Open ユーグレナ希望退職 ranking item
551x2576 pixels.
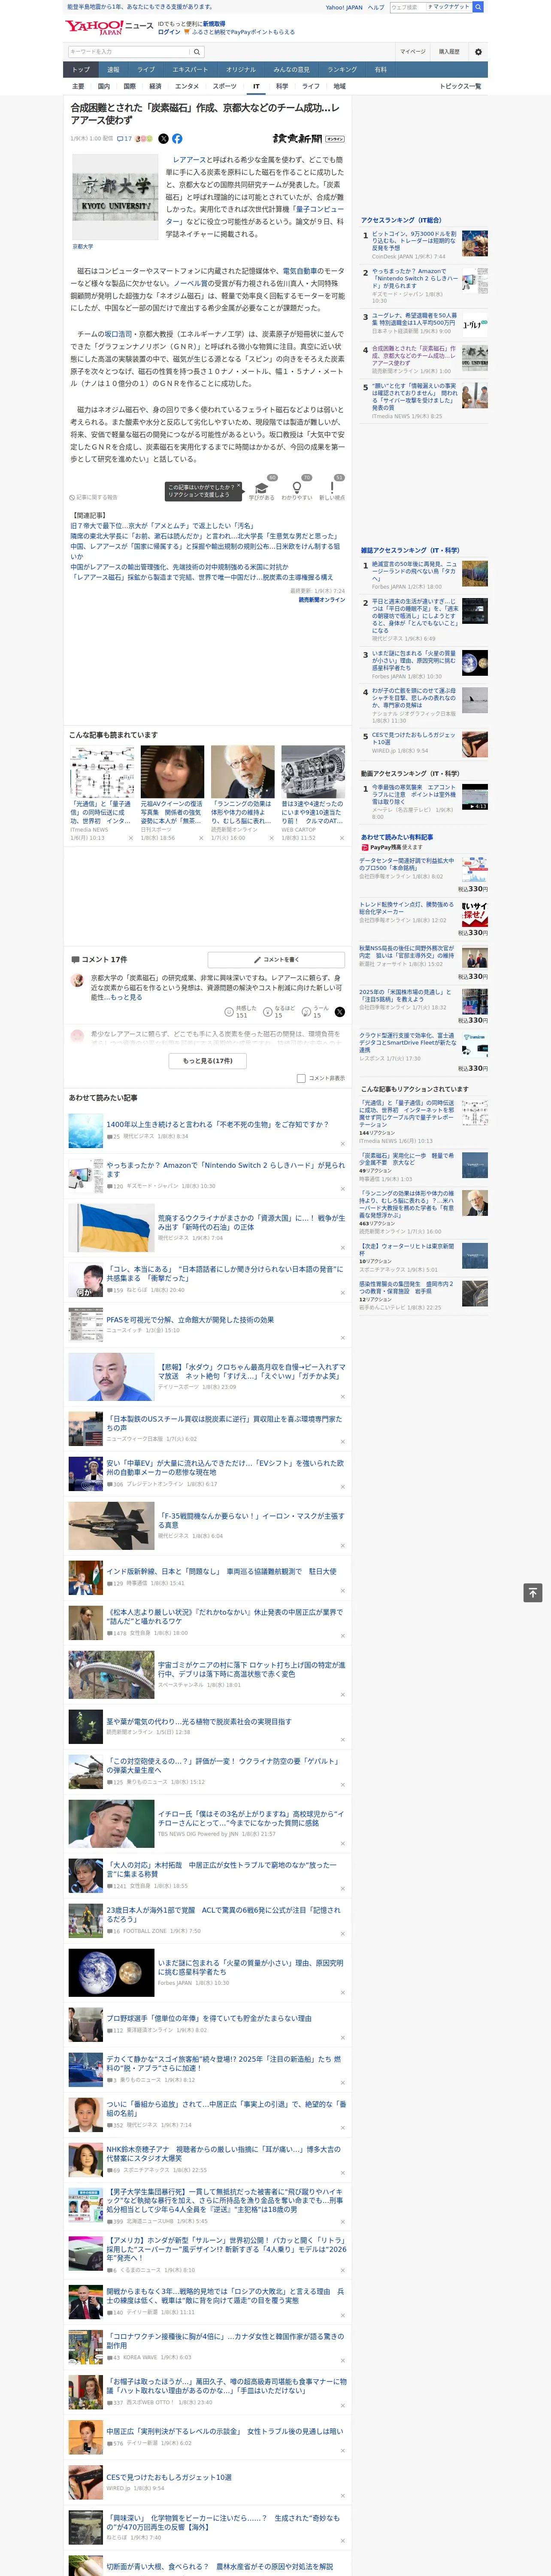click(414, 319)
